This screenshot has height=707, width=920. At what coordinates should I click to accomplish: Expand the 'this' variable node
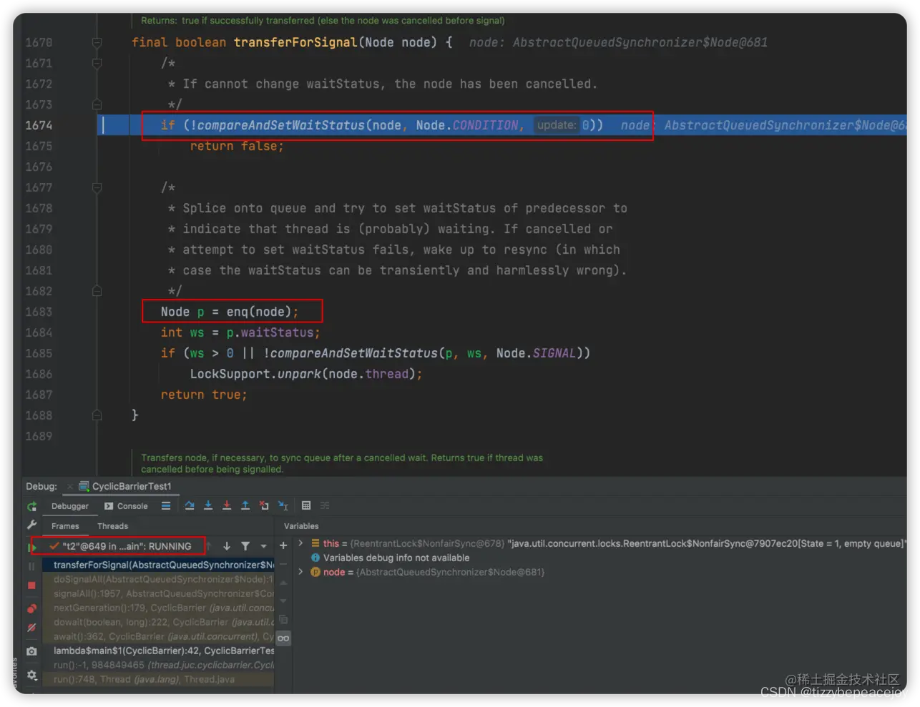click(x=300, y=543)
